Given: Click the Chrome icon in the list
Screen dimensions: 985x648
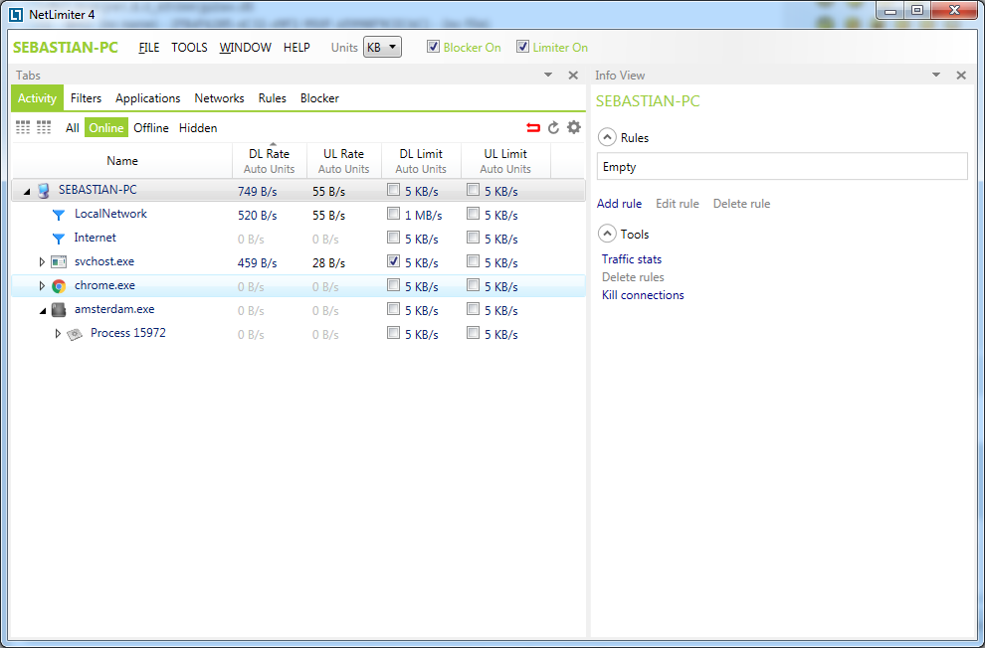Looking at the screenshot, I should click(59, 286).
